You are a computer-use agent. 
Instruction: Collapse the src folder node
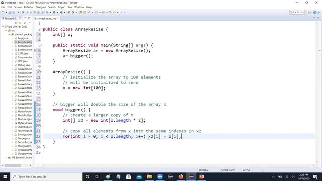coord(6,30)
